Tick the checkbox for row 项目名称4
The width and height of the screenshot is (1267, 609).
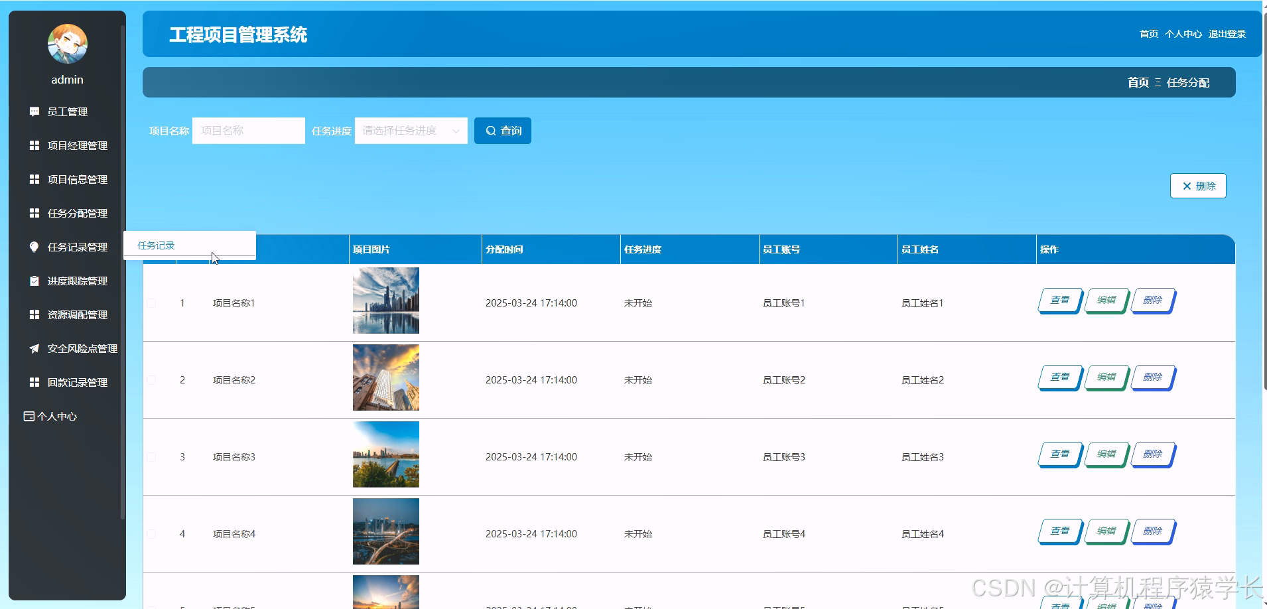(151, 534)
